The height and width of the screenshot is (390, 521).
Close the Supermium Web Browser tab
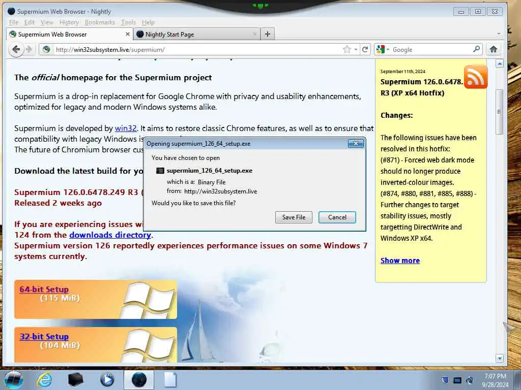[x=128, y=34]
